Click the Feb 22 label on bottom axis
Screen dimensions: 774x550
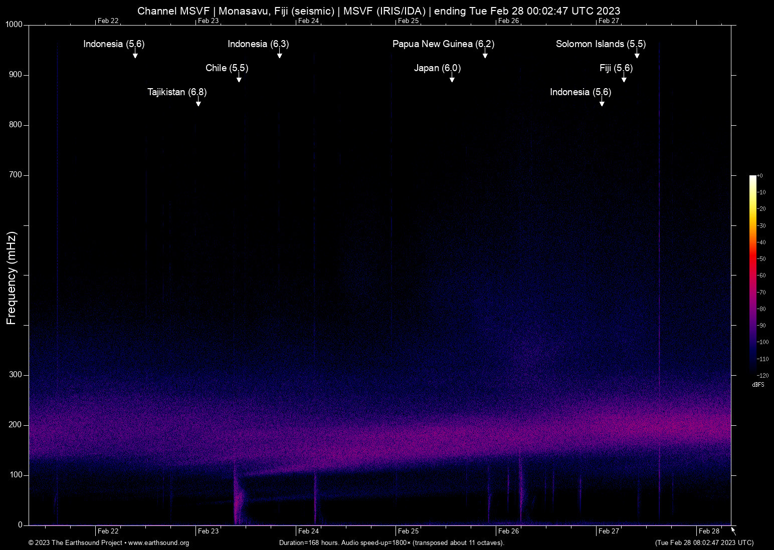tap(108, 531)
